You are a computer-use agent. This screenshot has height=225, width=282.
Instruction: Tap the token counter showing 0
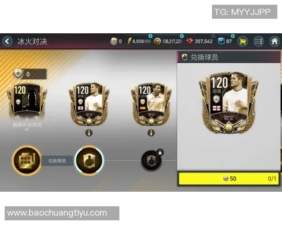tap(30, 74)
